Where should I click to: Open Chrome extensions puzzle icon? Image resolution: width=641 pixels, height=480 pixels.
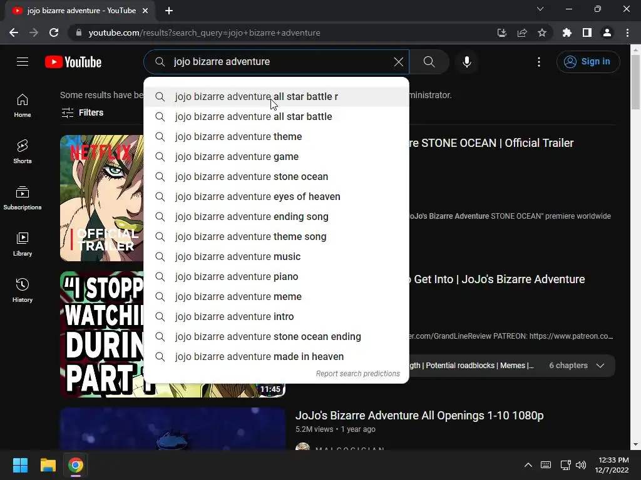(x=567, y=32)
